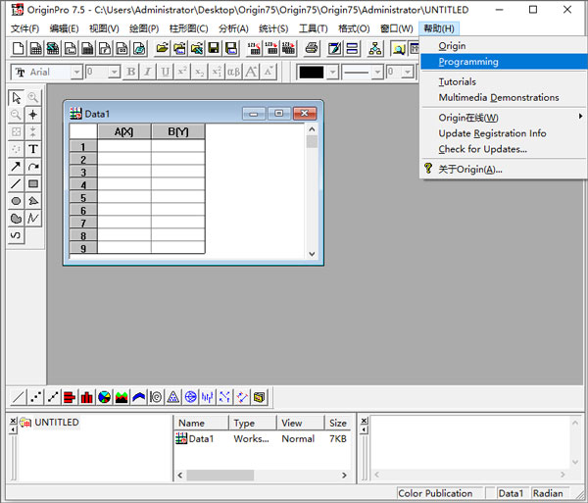The width and height of the screenshot is (588, 503).
Task: Choose Check for Updates... item
Action: tap(504, 149)
